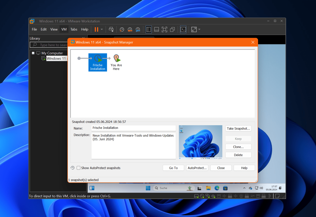Image resolution: width=316 pixels, height=217 pixels.
Task: Send Ctrl+Alt+Del to the guest OS
Action: click(111, 29)
